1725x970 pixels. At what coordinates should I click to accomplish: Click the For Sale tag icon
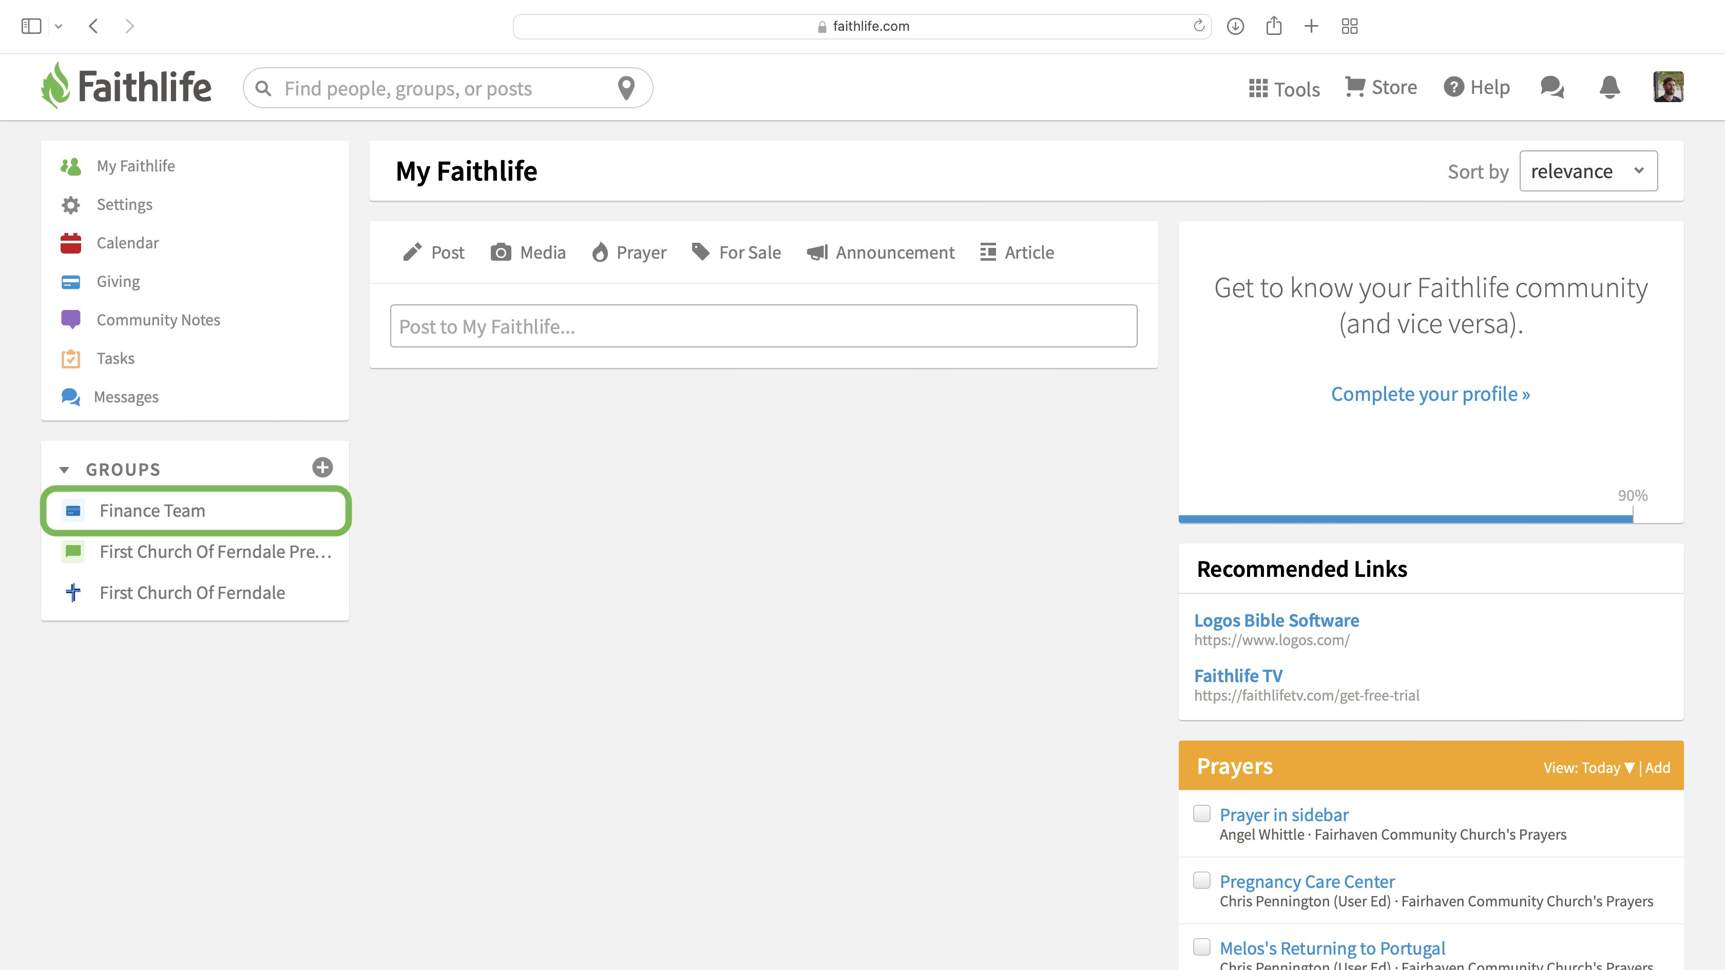(700, 251)
